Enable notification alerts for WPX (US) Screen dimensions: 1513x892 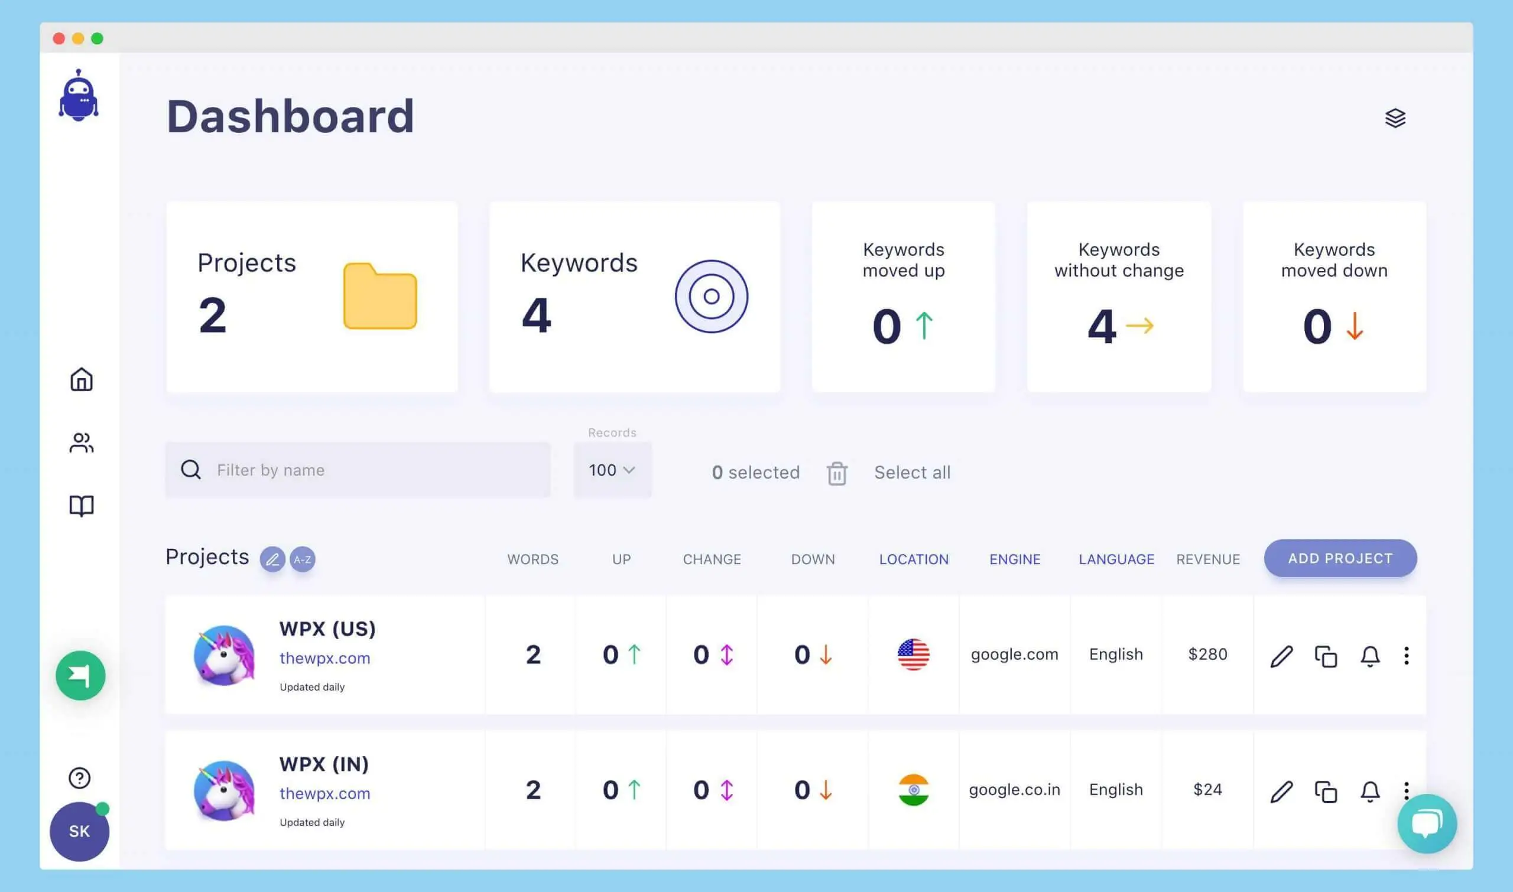click(1370, 656)
